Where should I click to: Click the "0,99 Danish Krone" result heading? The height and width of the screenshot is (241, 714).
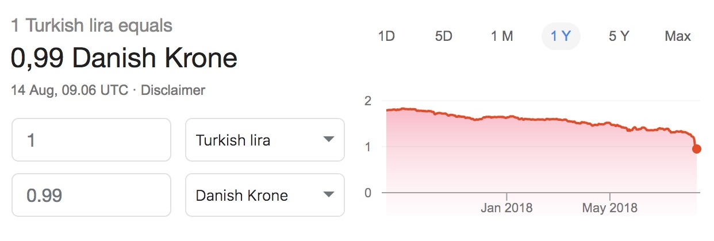124,59
